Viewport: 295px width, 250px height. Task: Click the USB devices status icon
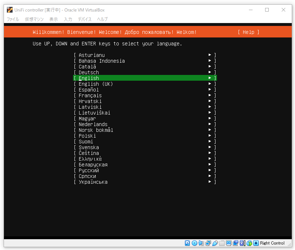(x=214, y=243)
